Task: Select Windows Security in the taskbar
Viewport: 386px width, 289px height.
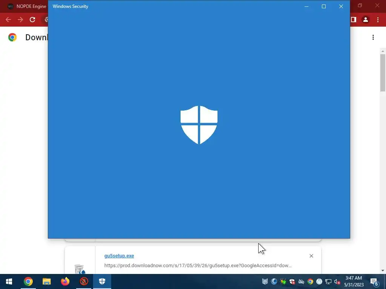Action: click(x=102, y=281)
